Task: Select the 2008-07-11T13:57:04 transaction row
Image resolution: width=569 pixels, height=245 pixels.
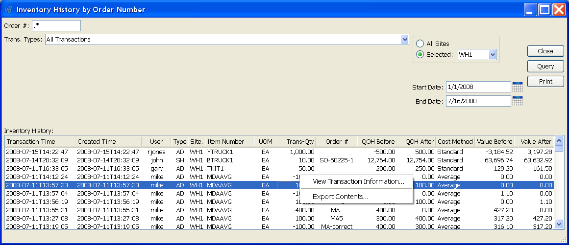Action: coord(279,193)
